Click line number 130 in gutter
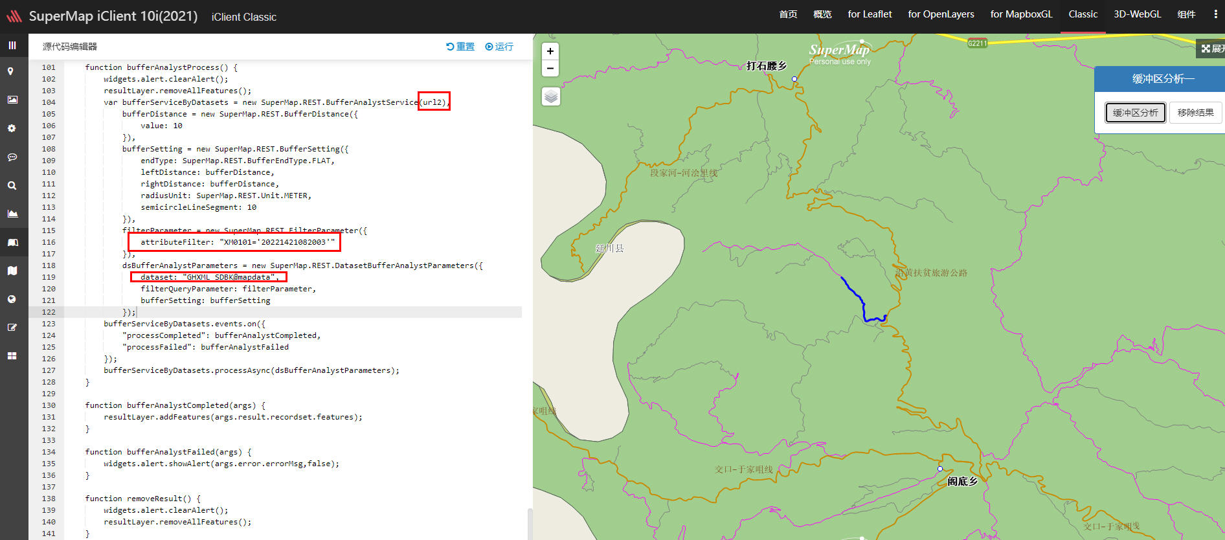The height and width of the screenshot is (540, 1225). coord(49,405)
